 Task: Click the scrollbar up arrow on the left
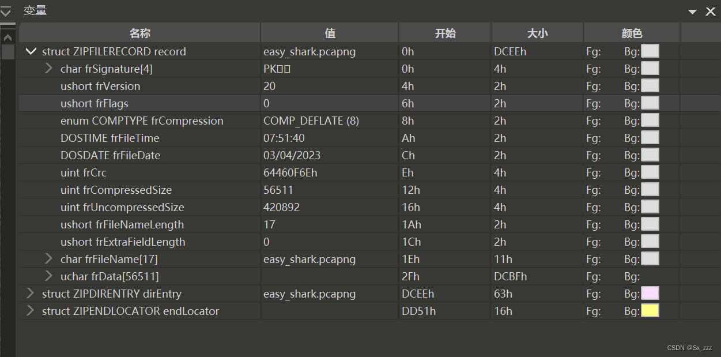[x=7, y=36]
